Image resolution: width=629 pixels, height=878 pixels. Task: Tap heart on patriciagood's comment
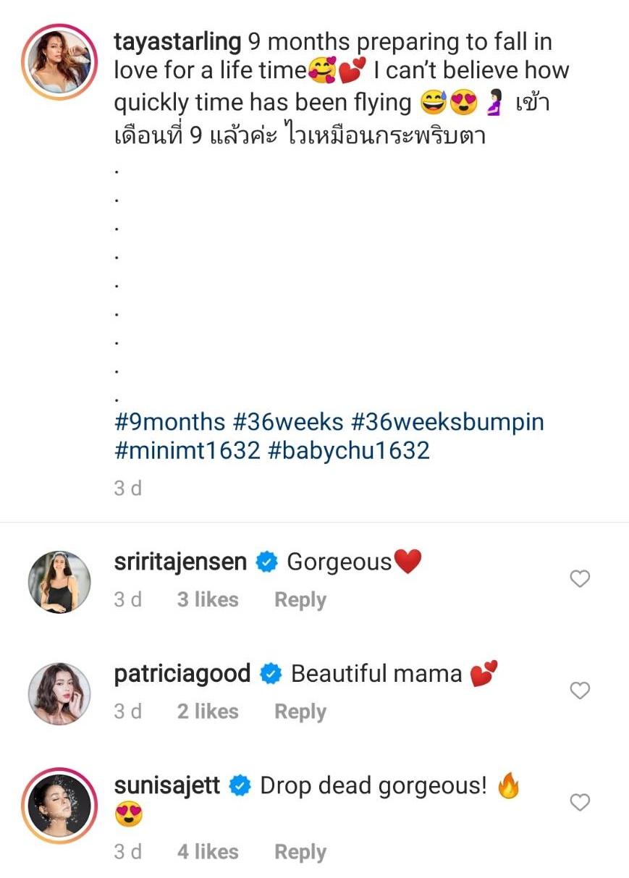coord(580,691)
